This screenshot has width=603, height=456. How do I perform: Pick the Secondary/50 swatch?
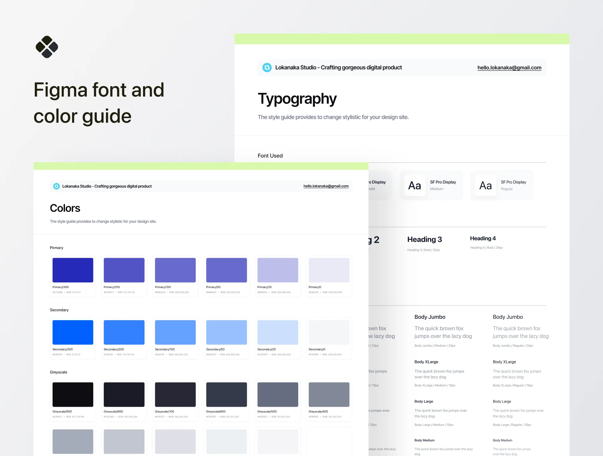[x=226, y=332]
